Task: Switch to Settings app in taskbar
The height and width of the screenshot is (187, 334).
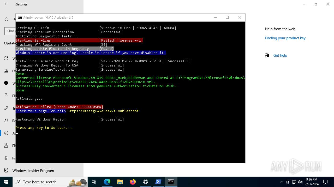Action: (x=145, y=182)
